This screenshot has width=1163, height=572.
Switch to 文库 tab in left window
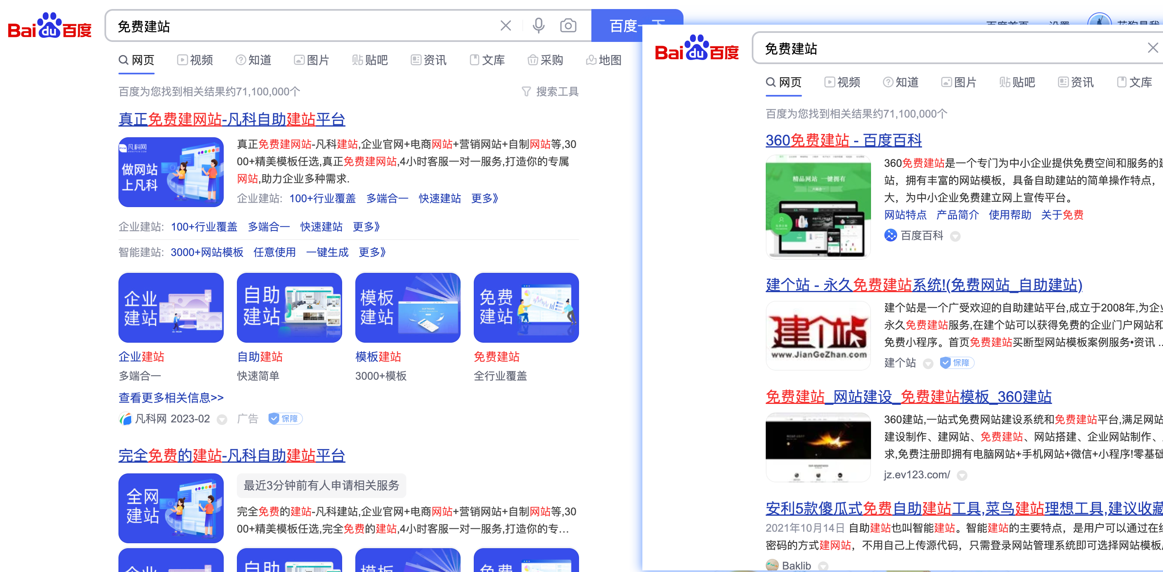pyautogui.click(x=487, y=60)
